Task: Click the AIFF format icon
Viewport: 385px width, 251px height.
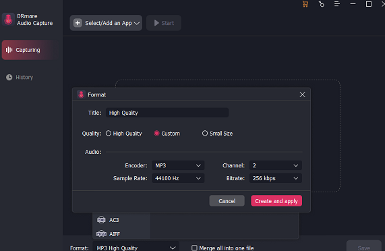Action: click(x=101, y=234)
